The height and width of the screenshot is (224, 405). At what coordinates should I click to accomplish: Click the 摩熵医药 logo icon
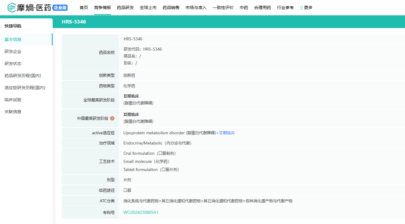click(12, 8)
